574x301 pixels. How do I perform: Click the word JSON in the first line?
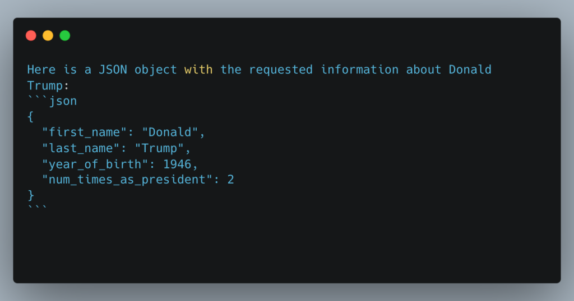[113, 69]
